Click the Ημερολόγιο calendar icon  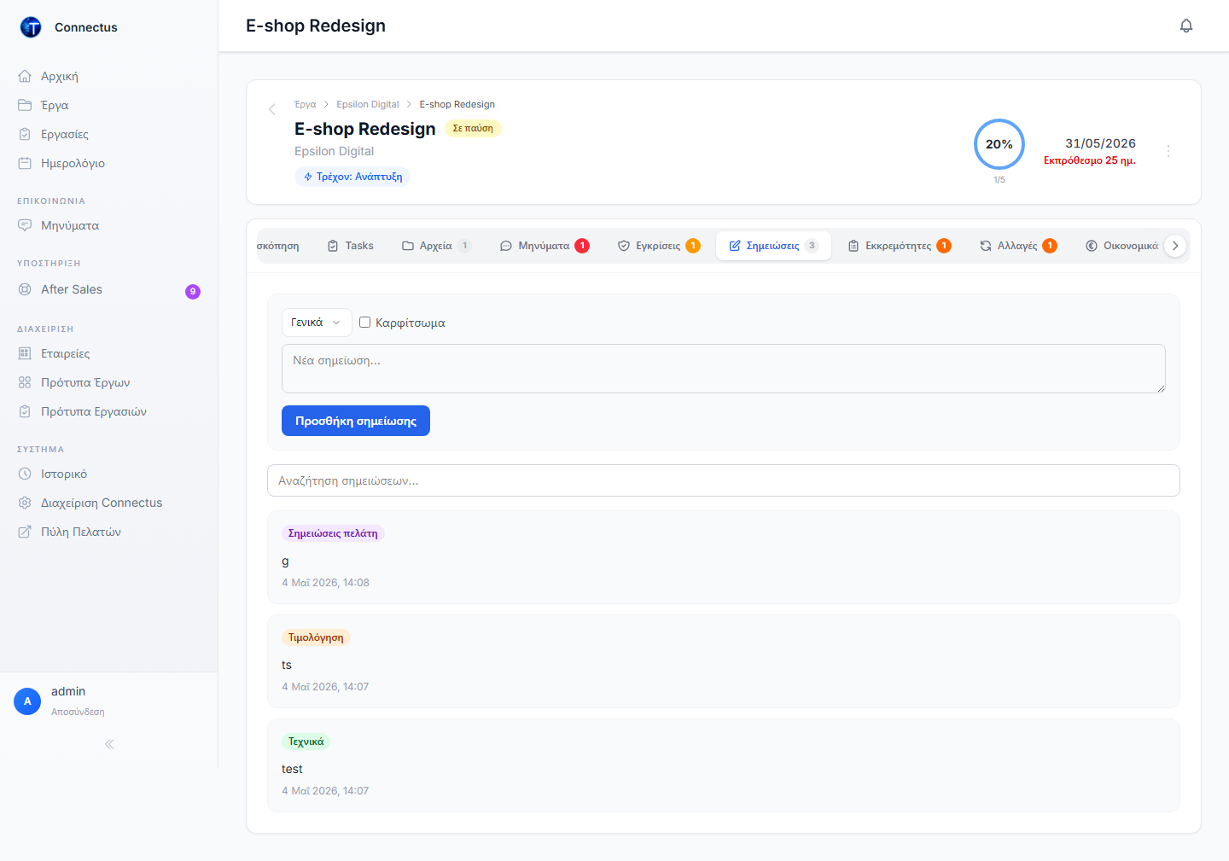point(25,163)
